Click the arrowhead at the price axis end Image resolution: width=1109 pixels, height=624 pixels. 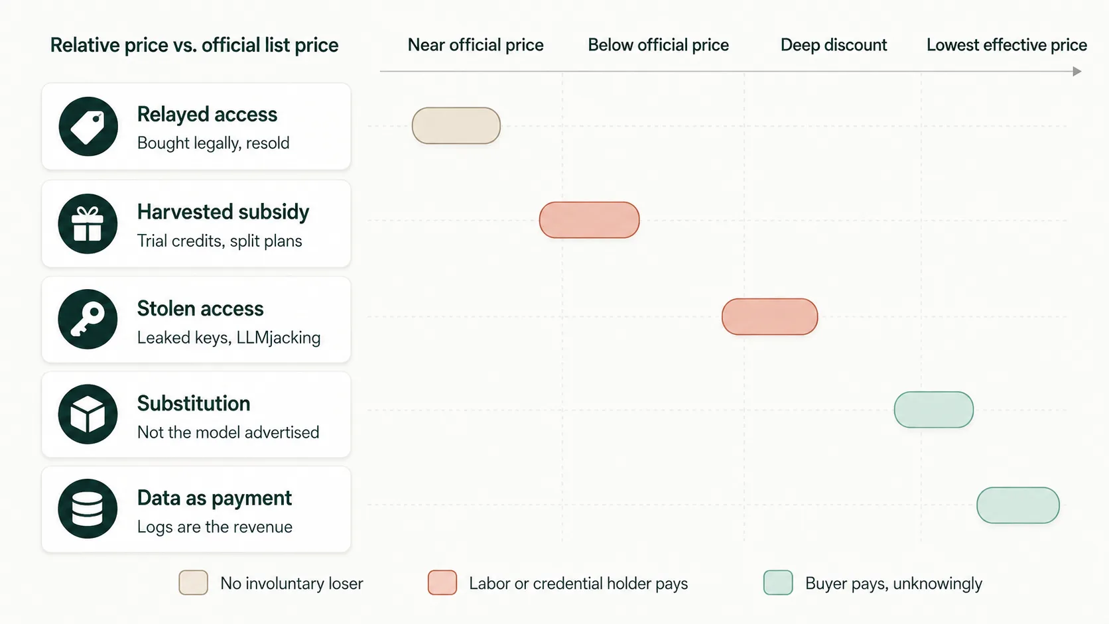1077,72
